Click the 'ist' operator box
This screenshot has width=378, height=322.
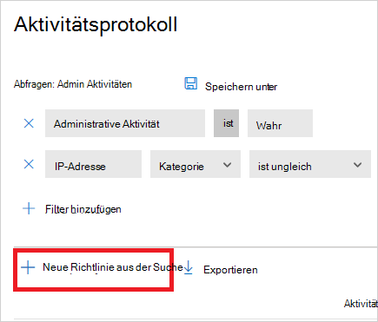coord(227,123)
